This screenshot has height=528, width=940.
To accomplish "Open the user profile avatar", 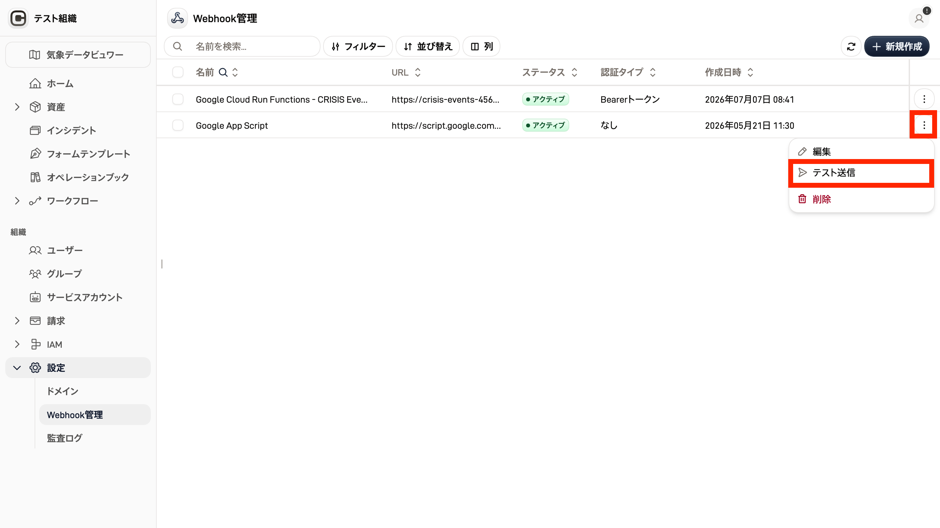I will pyautogui.click(x=919, y=18).
